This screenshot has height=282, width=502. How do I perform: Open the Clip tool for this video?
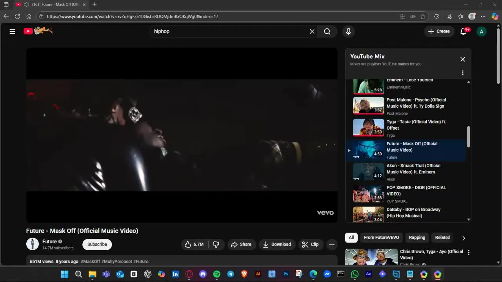(x=310, y=244)
